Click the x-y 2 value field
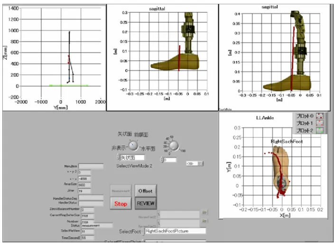Image resolution: width=334 pixels, height=243 pixels. tap(84, 172)
